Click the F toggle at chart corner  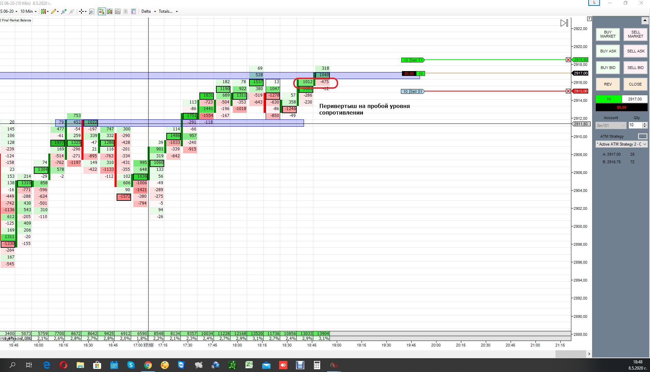tap(589, 19)
